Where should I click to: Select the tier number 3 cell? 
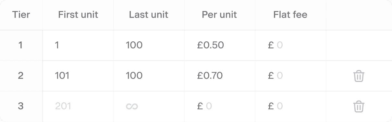point(21,106)
